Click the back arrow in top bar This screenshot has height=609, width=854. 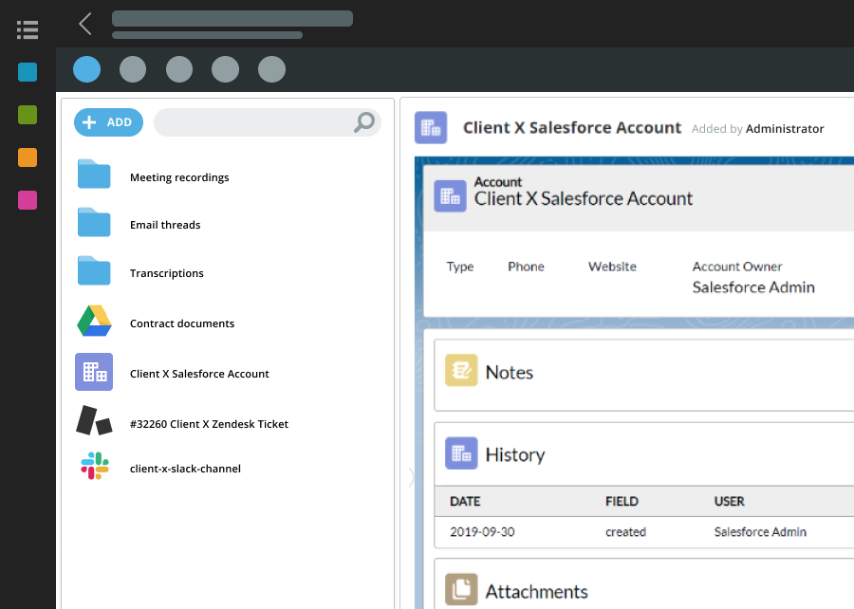85,24
